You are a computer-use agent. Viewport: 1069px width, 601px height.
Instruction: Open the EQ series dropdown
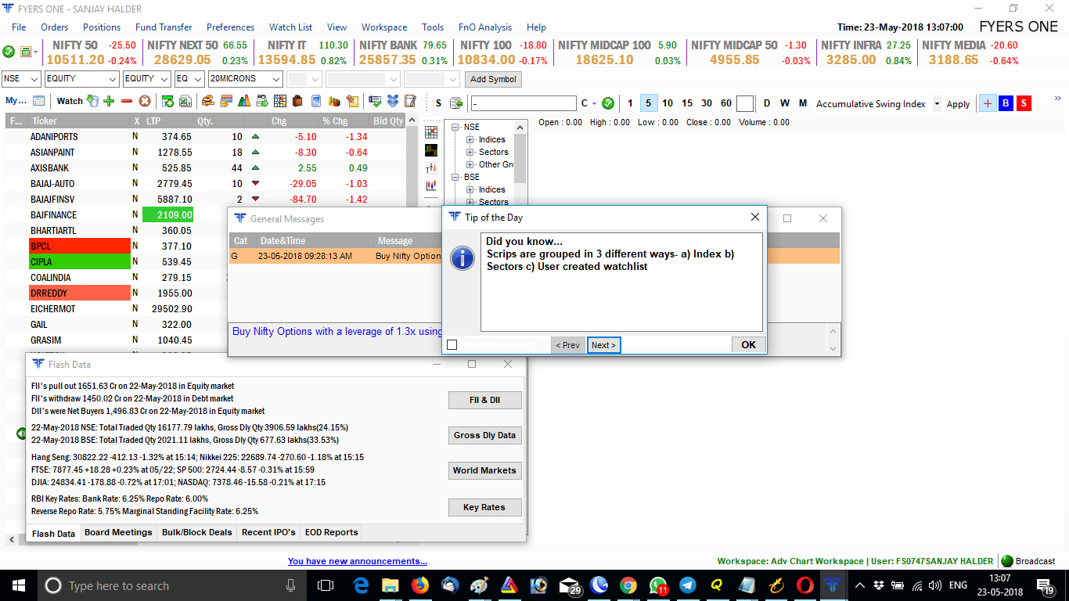199,79
